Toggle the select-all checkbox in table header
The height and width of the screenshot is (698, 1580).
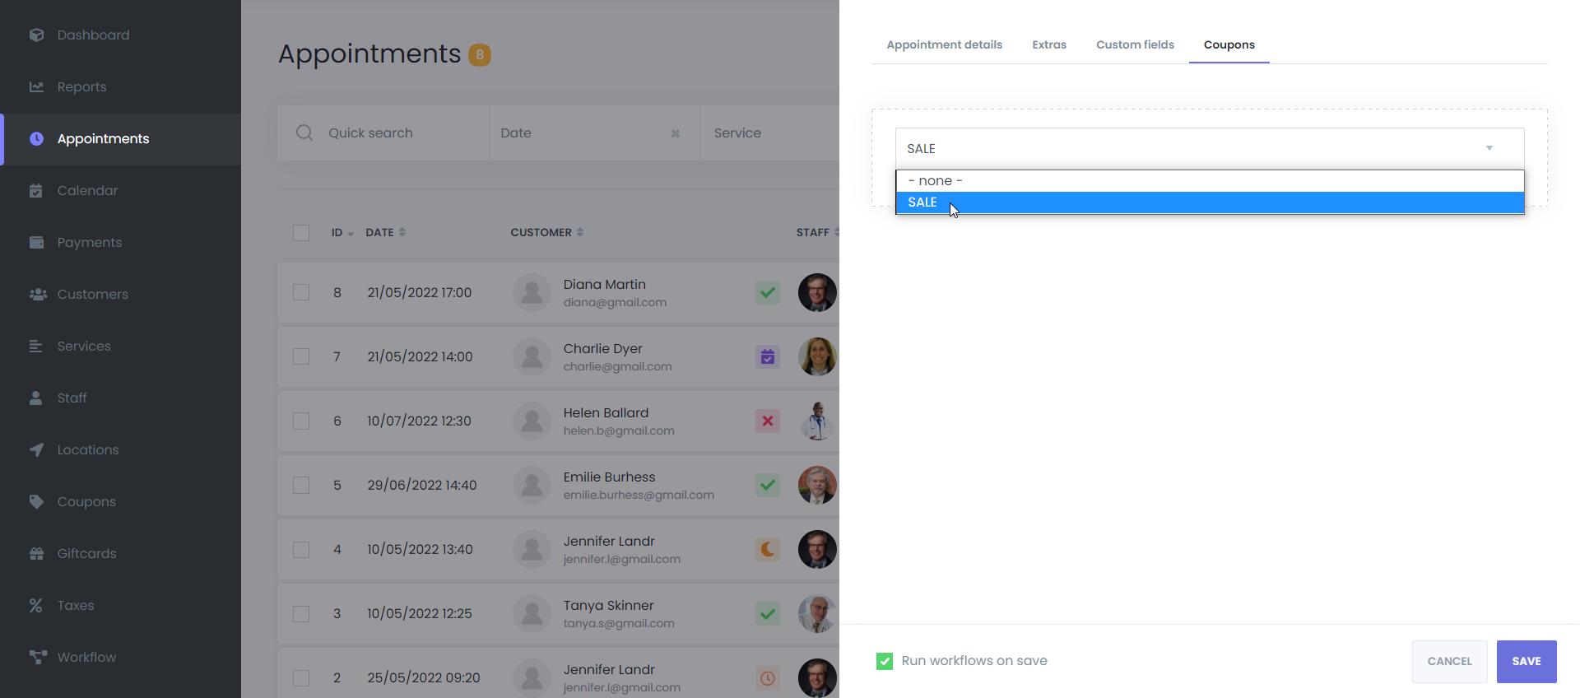tap(301, 233)
